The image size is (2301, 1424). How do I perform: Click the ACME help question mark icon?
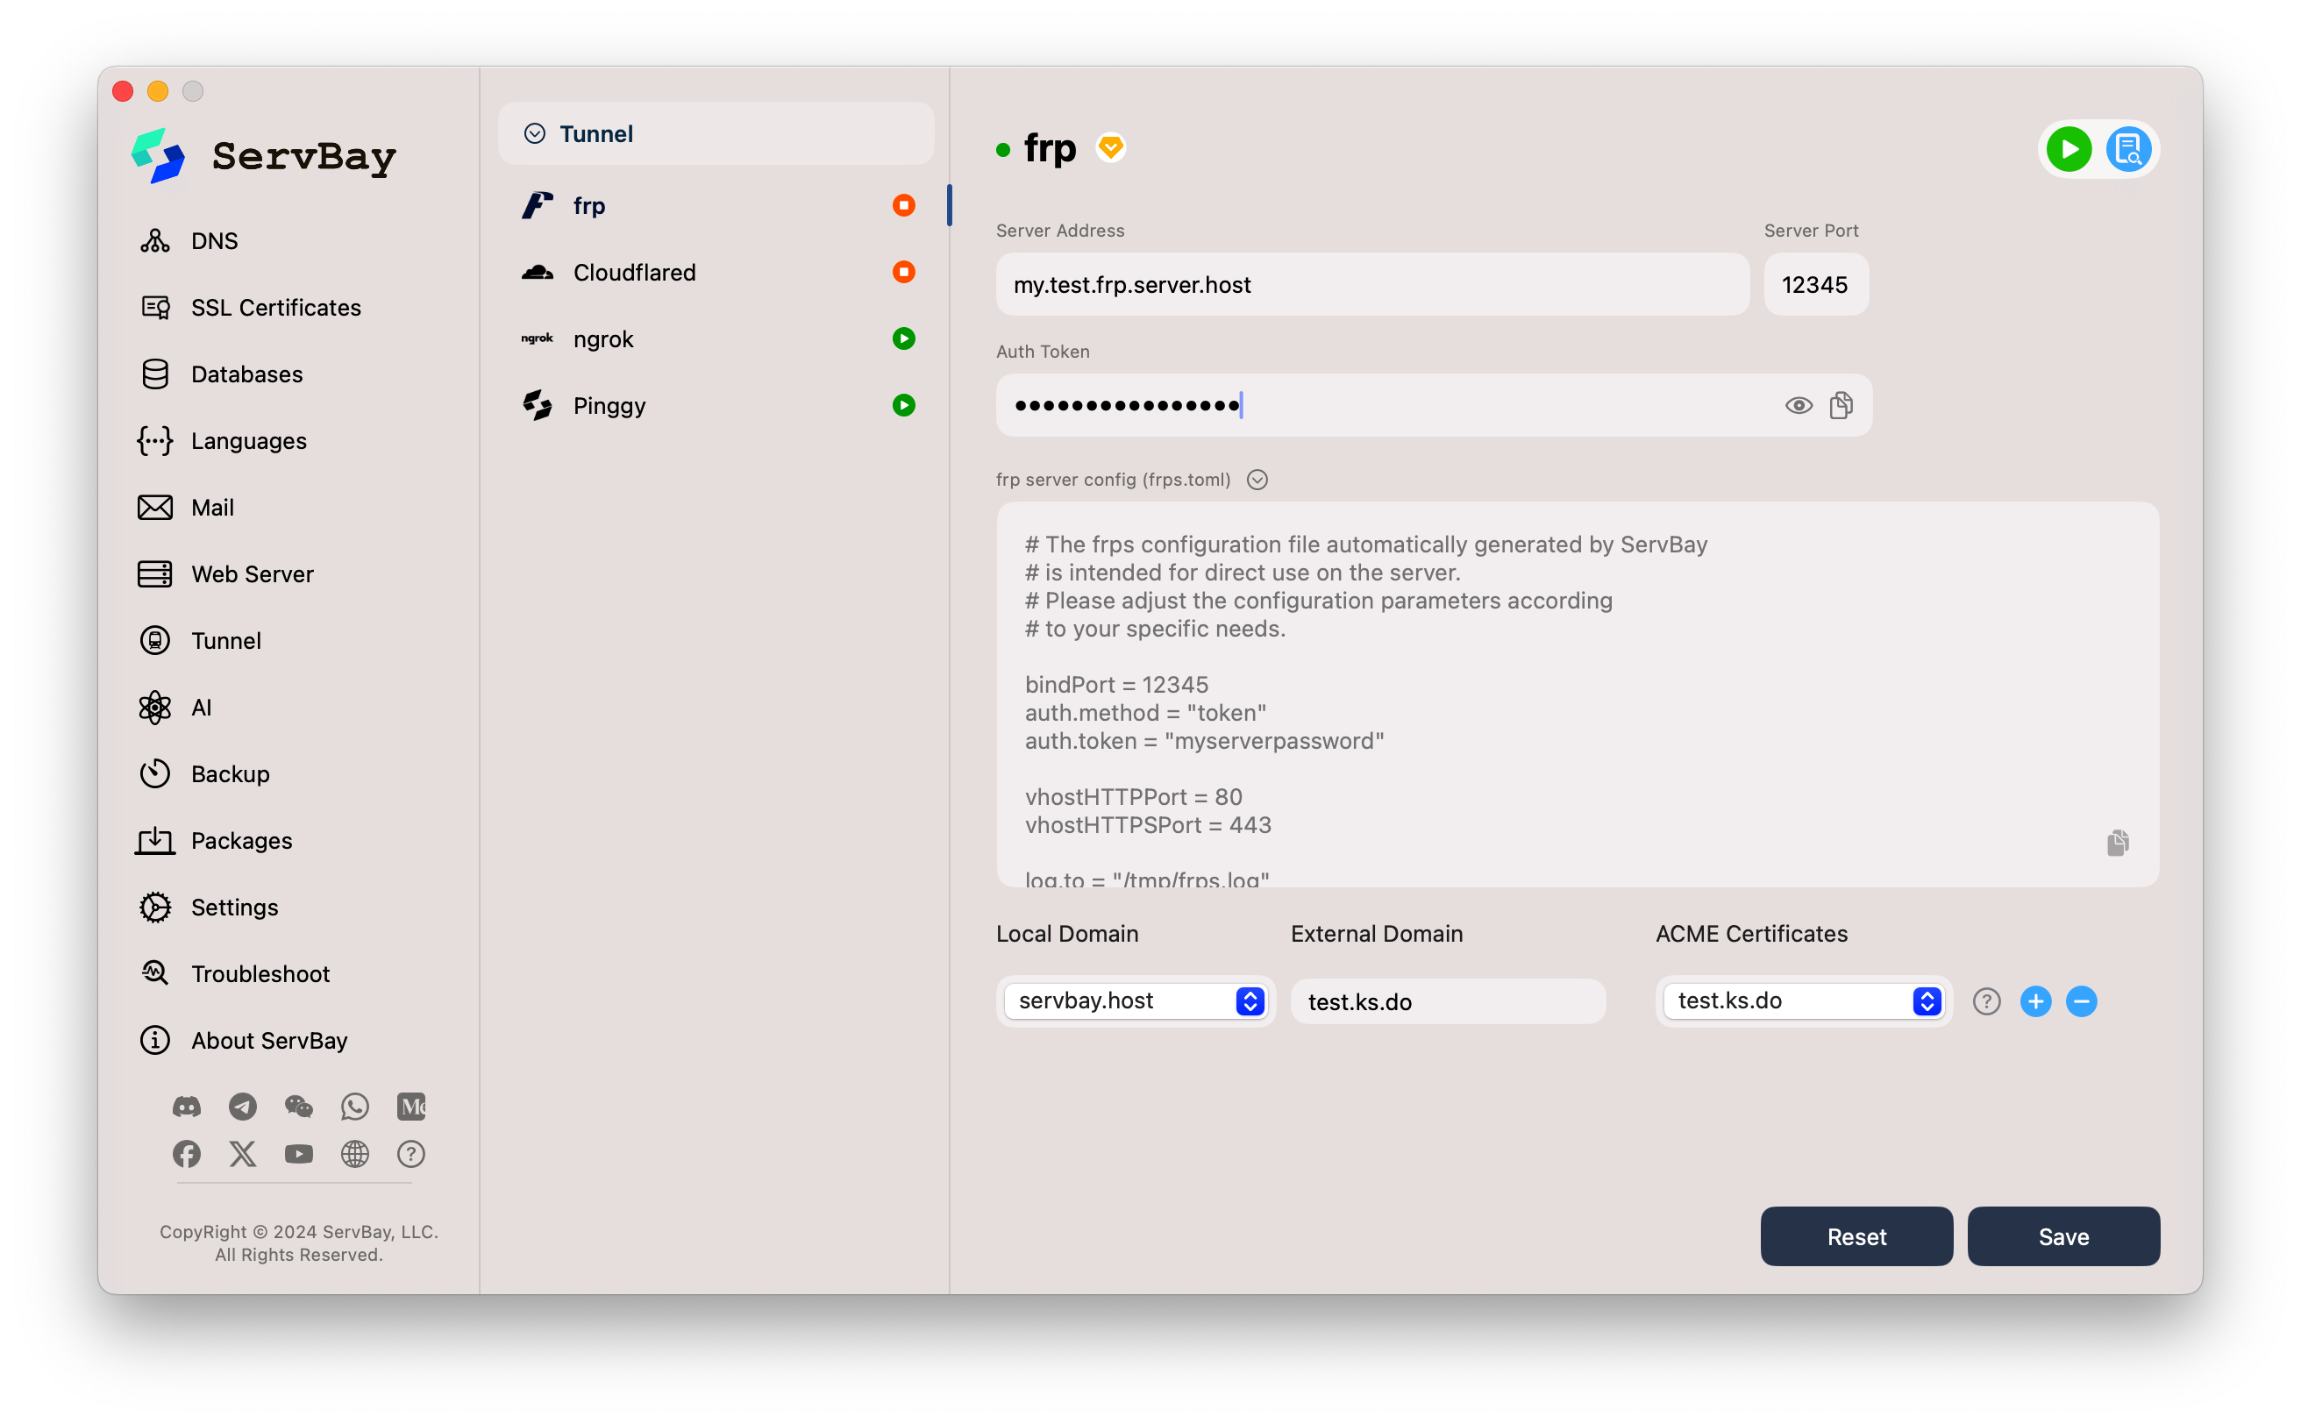(x=1987, y=1002)
